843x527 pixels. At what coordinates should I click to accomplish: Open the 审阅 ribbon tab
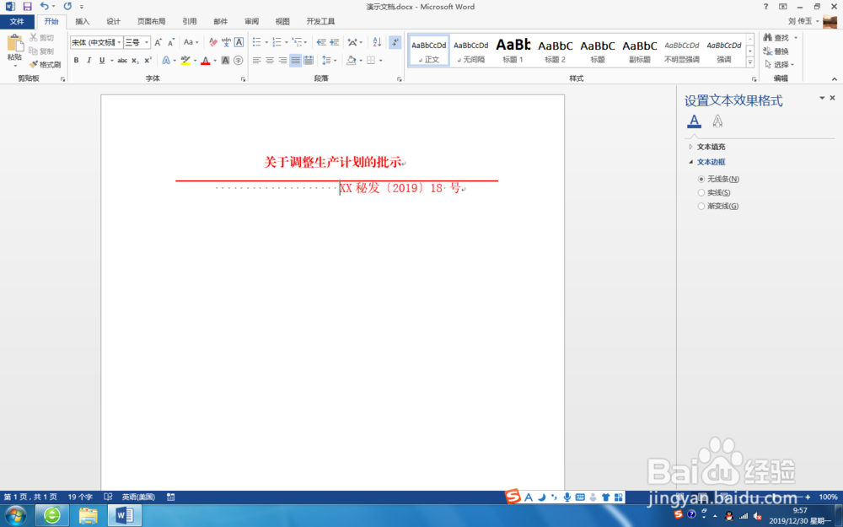tap(251, 21)
